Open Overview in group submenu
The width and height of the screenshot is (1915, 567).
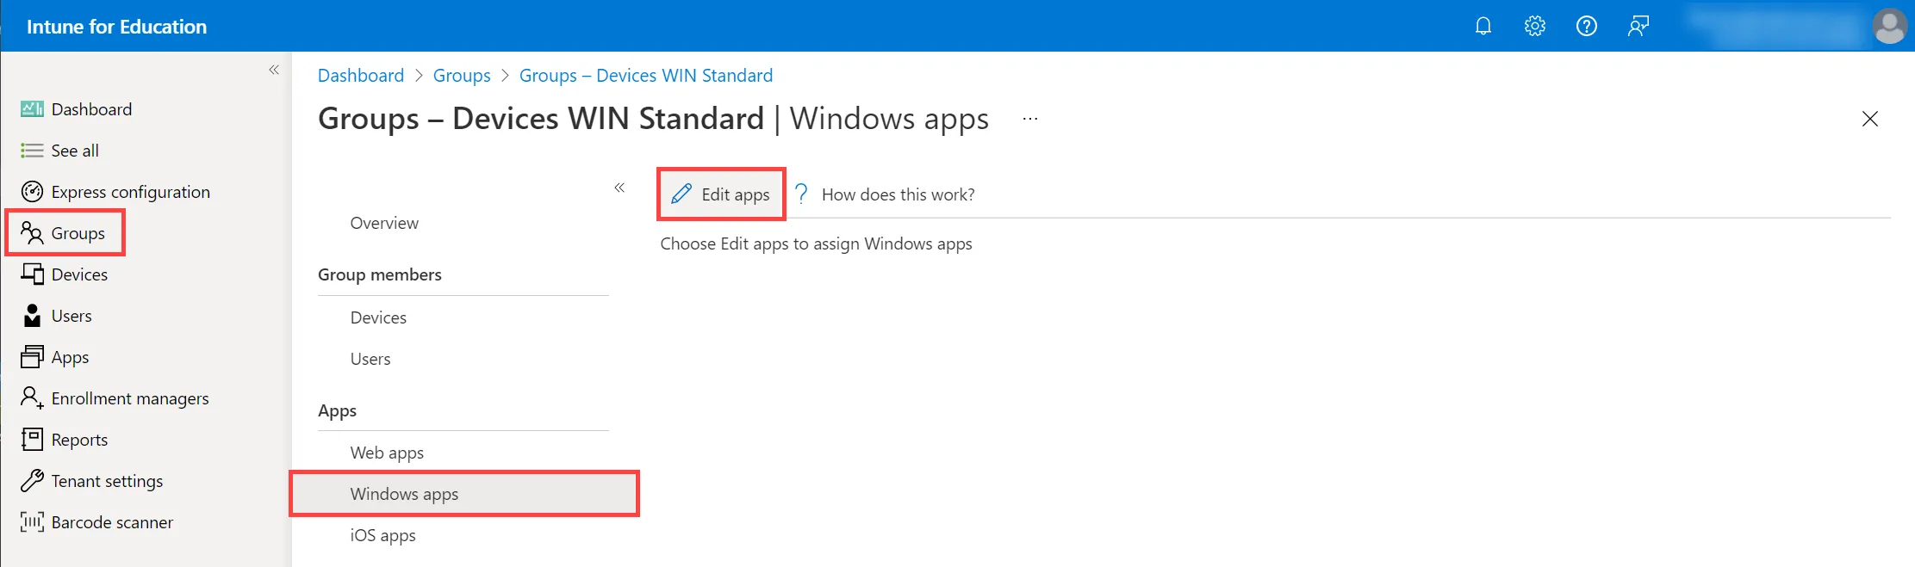(384, 223)
